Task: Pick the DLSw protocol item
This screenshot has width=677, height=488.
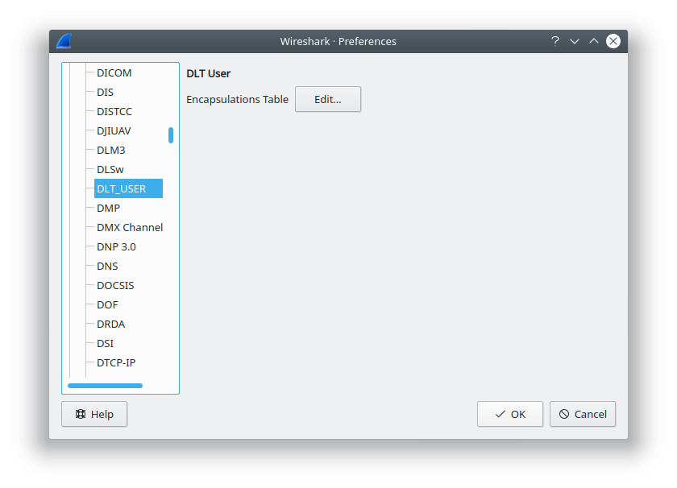Action: point(110,170)
